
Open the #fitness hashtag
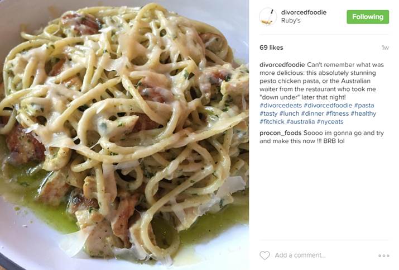coord(337,113)
